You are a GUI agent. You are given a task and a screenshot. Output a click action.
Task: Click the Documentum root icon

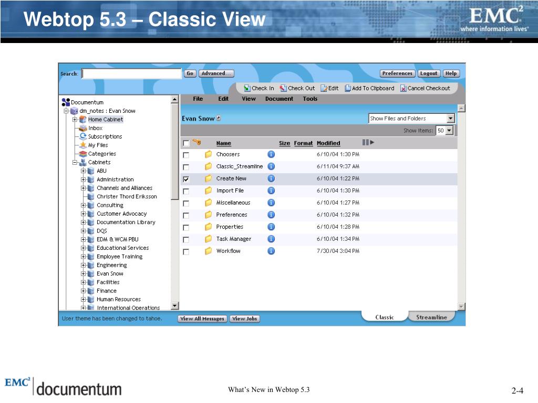tap(66, 102)
